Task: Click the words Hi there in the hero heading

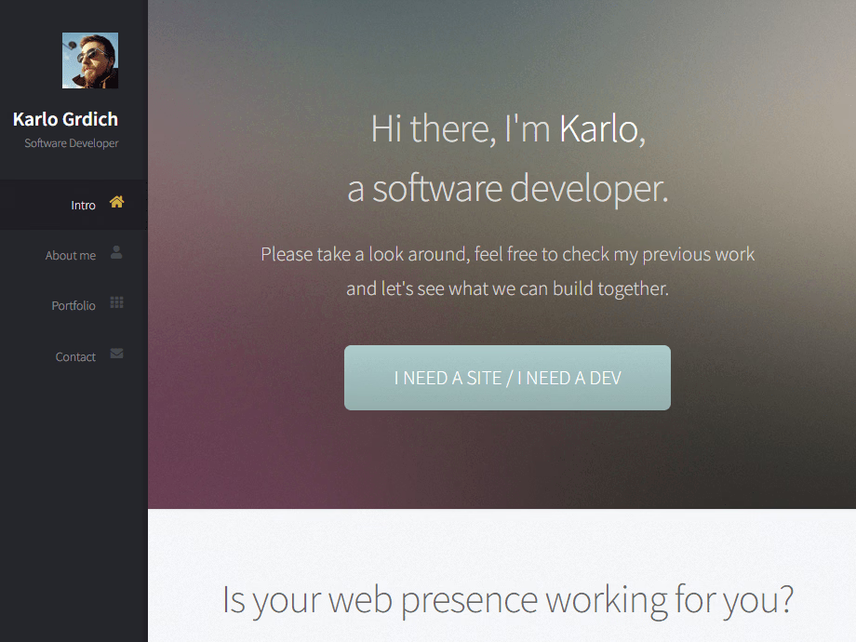Action: tap(432, 128)
